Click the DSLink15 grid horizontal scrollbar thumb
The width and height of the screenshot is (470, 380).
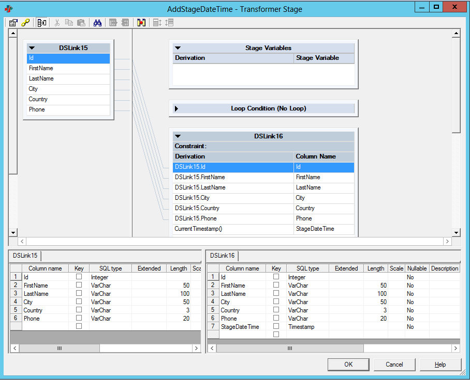point(60,348)
